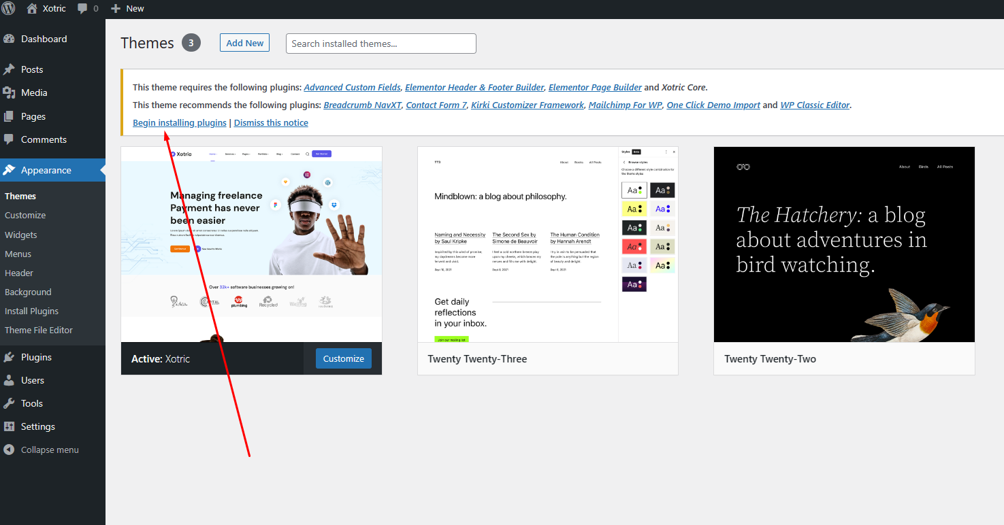This screenshot has width=1004, height=525.
Task: Click the Twenty Twenty-Two theme name
Action: pyautogui.click(x=770, y=358)
